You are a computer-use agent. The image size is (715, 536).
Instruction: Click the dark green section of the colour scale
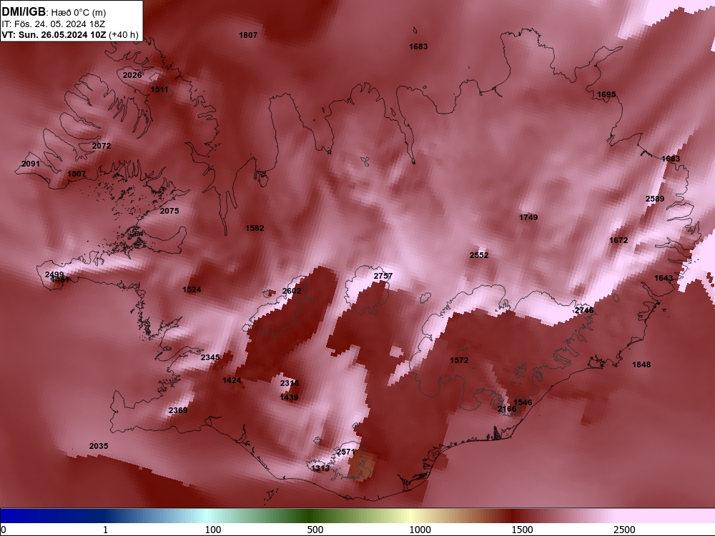pyautogui.click(x=310, y=516)
